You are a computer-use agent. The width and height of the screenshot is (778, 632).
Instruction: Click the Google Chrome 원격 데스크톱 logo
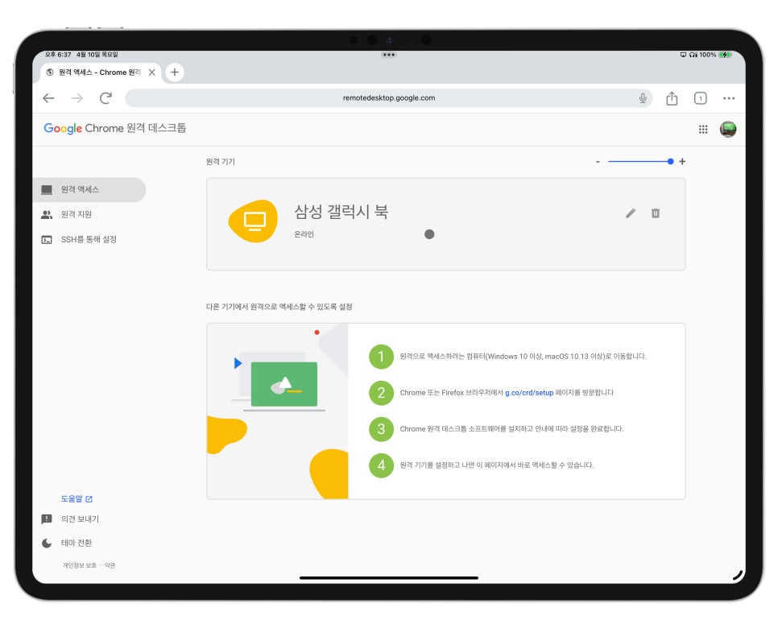115,129
